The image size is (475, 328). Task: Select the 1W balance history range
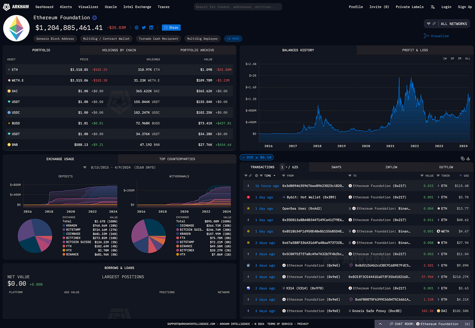pyautogui.click(x=445, y=59)
